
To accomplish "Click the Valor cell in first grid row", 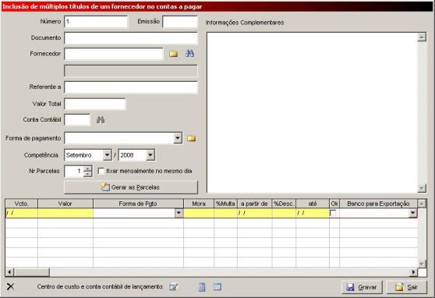I will 65,213.
